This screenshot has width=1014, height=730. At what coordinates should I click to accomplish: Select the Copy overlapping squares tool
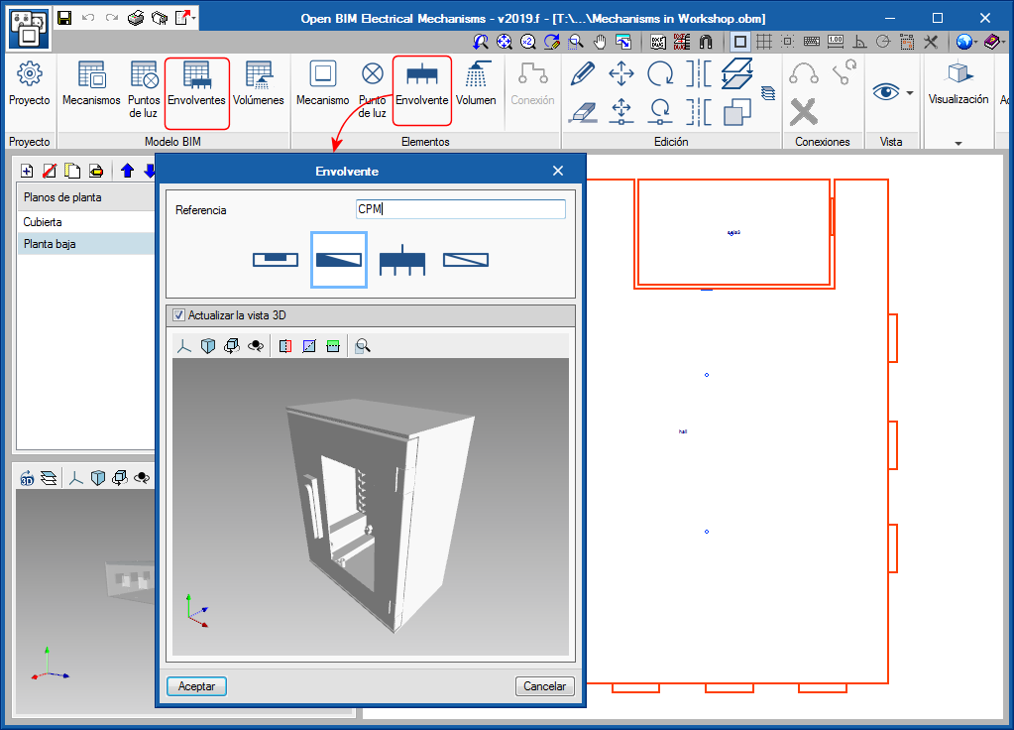[x=737, y=112]
